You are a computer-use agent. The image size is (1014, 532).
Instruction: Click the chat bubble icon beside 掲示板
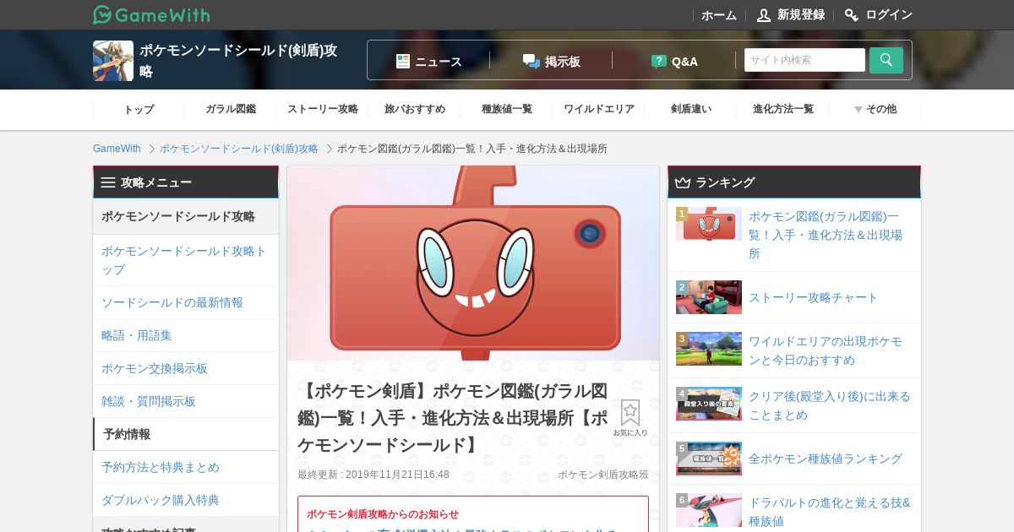(532, 61)
